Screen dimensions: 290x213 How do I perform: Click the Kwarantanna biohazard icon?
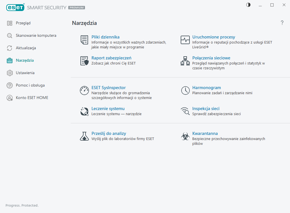185,136
